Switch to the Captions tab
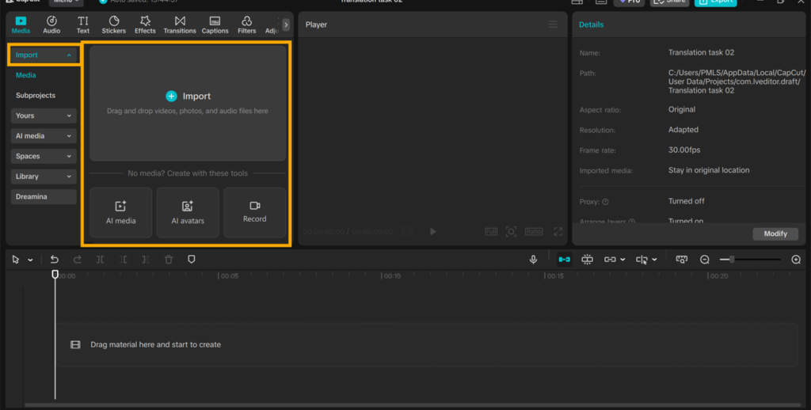This screenshot has height=410, width=811. pyautogui.click(x=215, y=25)
